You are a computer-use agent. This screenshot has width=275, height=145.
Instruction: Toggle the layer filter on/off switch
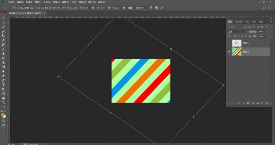click(267, 26)
